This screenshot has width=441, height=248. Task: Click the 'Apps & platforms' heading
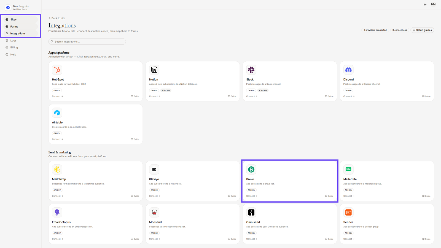(x=59, y=53)
